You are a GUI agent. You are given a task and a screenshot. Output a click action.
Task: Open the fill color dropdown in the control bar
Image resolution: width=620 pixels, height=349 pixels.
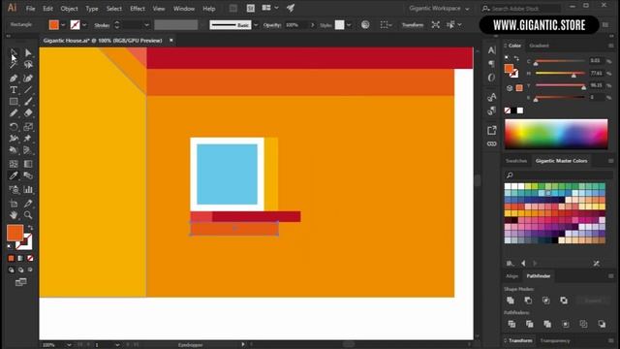click(63, 25)
